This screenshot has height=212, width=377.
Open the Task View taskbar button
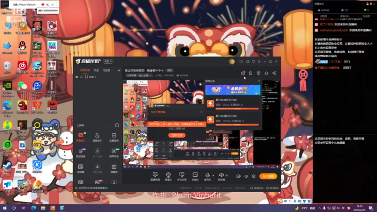point(23,208)
